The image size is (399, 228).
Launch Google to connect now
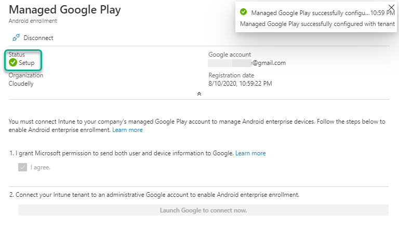pyautogui.click(x=203, y=210)
